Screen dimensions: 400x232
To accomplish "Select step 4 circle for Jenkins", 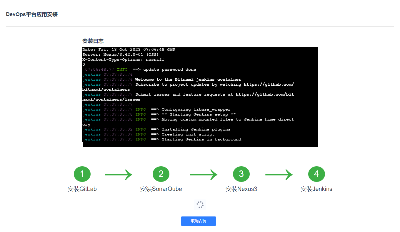I will point(316,174).
